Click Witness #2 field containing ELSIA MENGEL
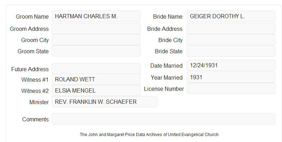 pos(96,90)
